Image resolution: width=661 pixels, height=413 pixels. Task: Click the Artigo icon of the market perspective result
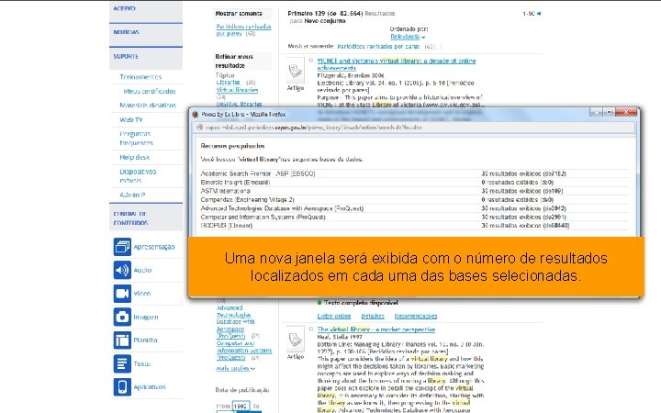pos(295,340)
